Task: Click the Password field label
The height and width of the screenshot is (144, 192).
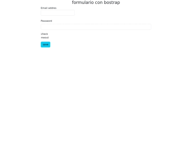Action: tap(46, 21)
